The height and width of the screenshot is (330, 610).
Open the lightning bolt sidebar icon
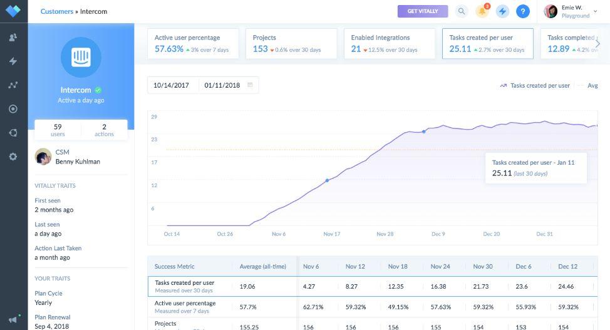[x=13, y=61]
